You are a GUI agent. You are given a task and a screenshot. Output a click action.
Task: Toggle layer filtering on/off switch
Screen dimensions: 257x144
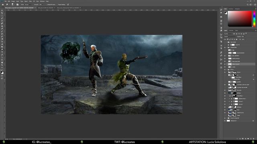[246, 34]
